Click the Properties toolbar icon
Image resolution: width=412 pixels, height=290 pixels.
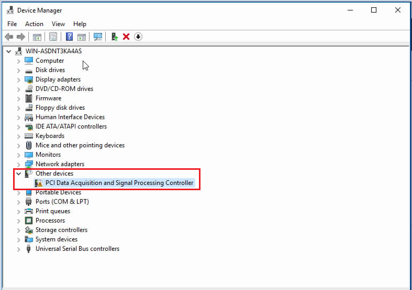(x=53, y=37)
